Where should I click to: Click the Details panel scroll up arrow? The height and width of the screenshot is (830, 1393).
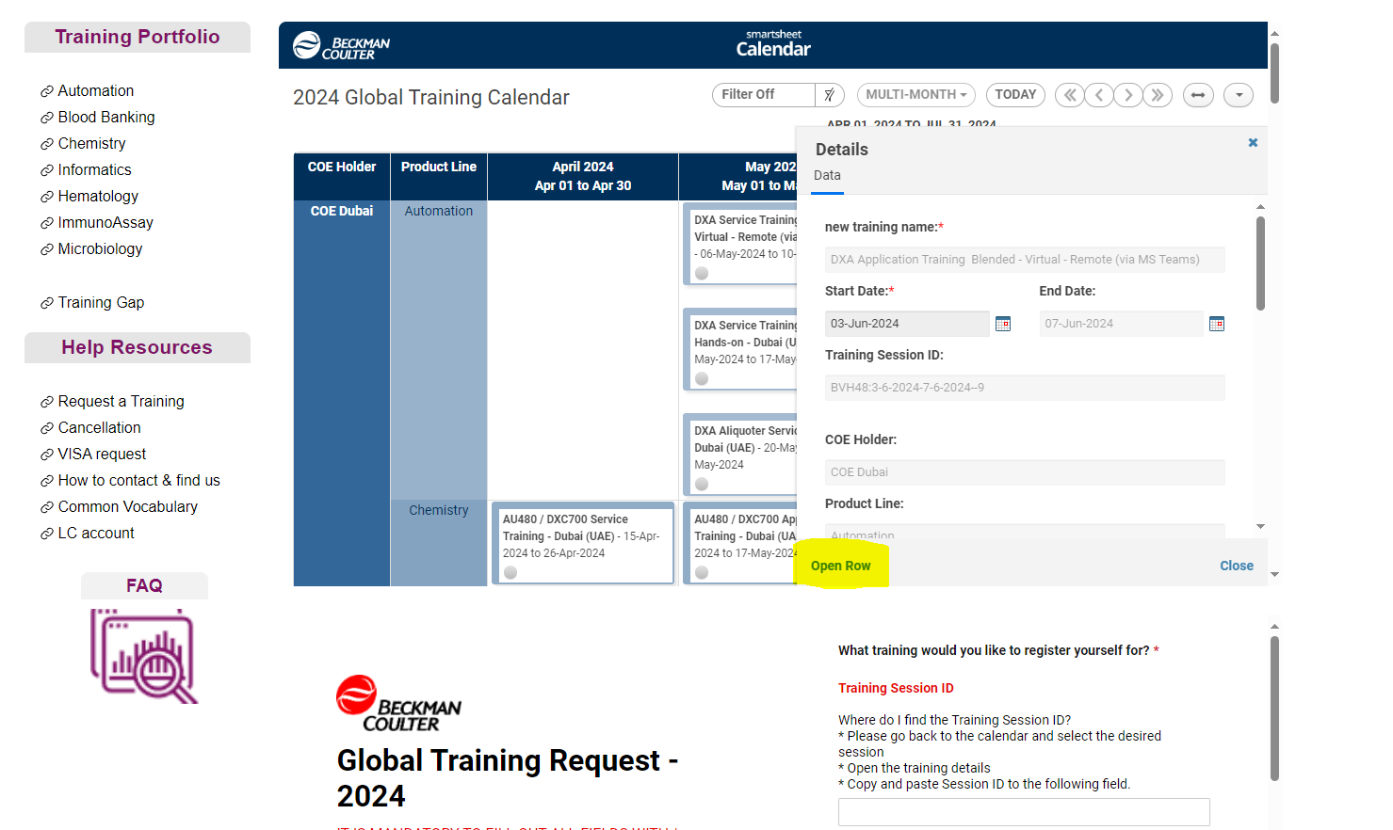pos(1260,207)
